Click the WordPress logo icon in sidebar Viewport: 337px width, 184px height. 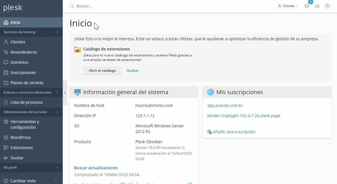[6, 138]
